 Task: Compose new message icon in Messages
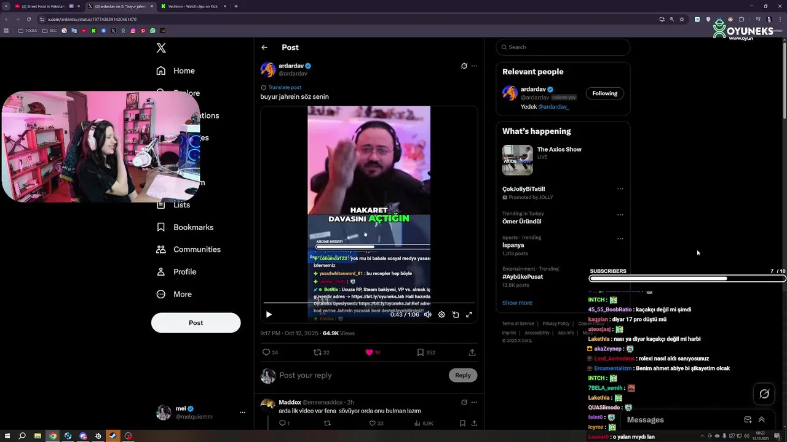748,420
